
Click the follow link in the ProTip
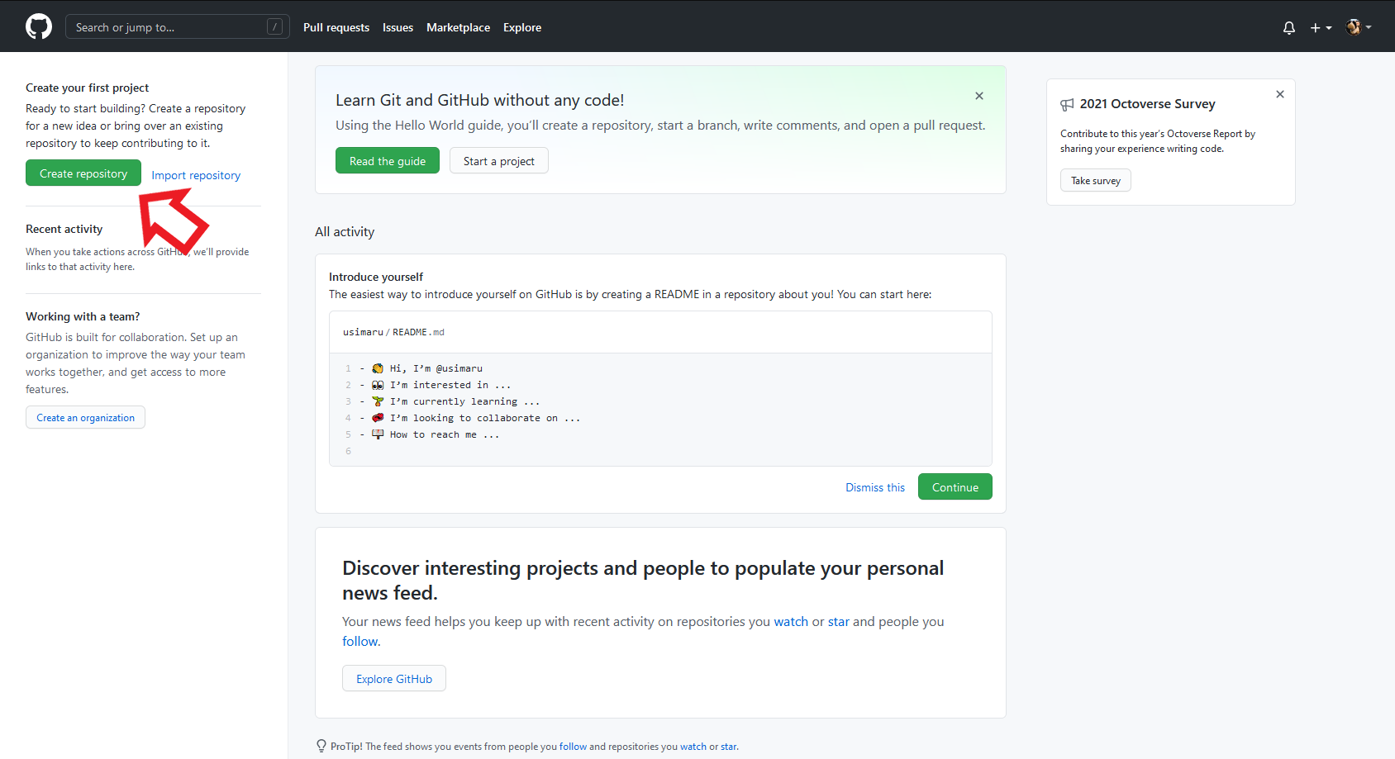(573, 747)
